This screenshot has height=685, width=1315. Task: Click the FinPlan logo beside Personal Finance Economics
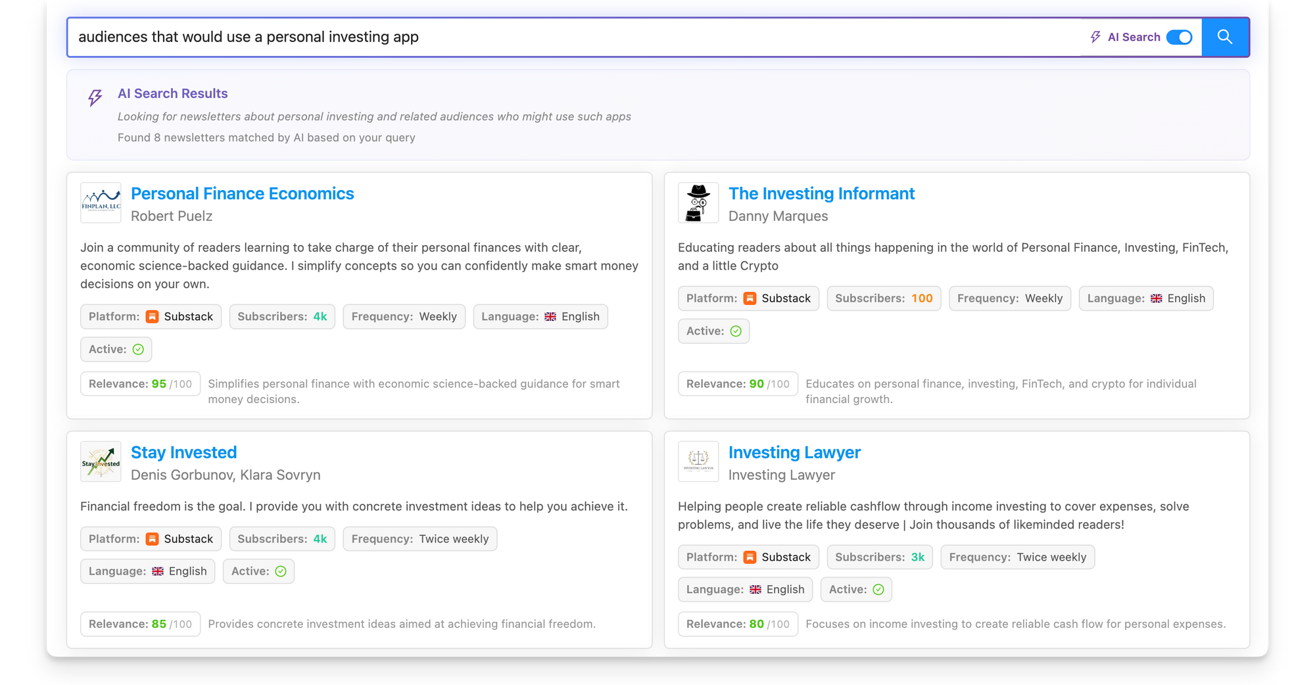click(101, 202)
